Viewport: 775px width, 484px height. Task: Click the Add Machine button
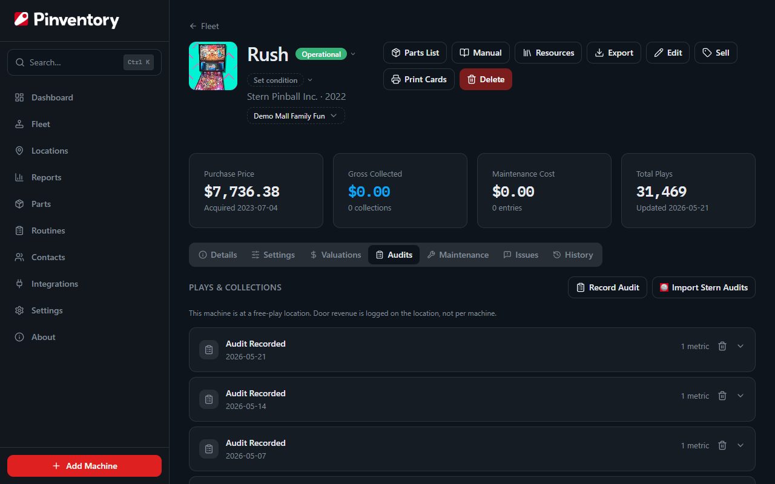point(84,466)
